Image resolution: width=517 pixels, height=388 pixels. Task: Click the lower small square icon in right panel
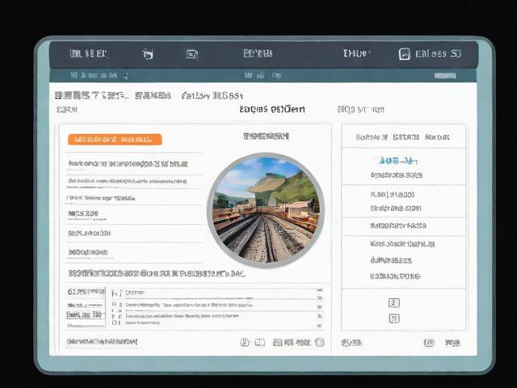point(394,318)
